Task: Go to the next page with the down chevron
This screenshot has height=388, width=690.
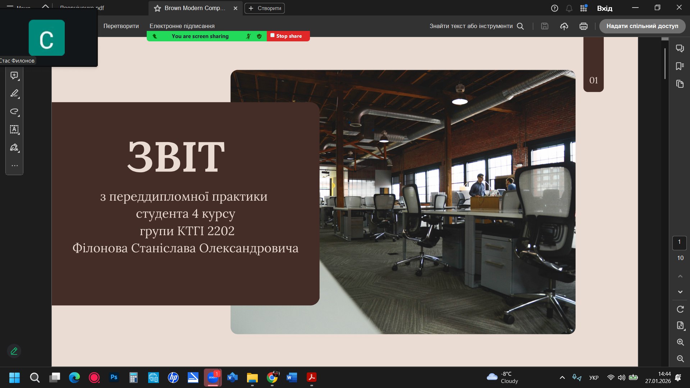Action: tap(680, 292)
